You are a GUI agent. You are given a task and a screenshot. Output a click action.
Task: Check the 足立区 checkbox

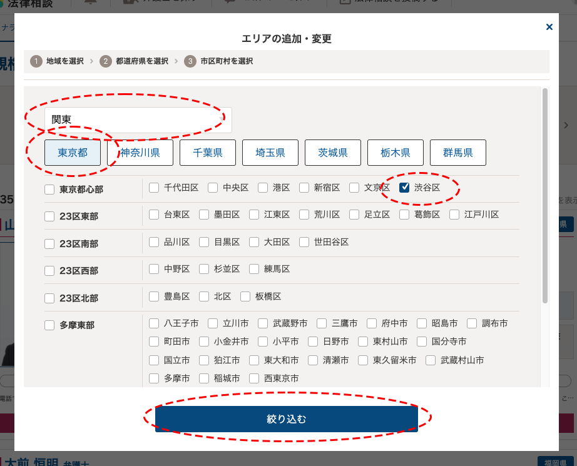pos(354,215)
